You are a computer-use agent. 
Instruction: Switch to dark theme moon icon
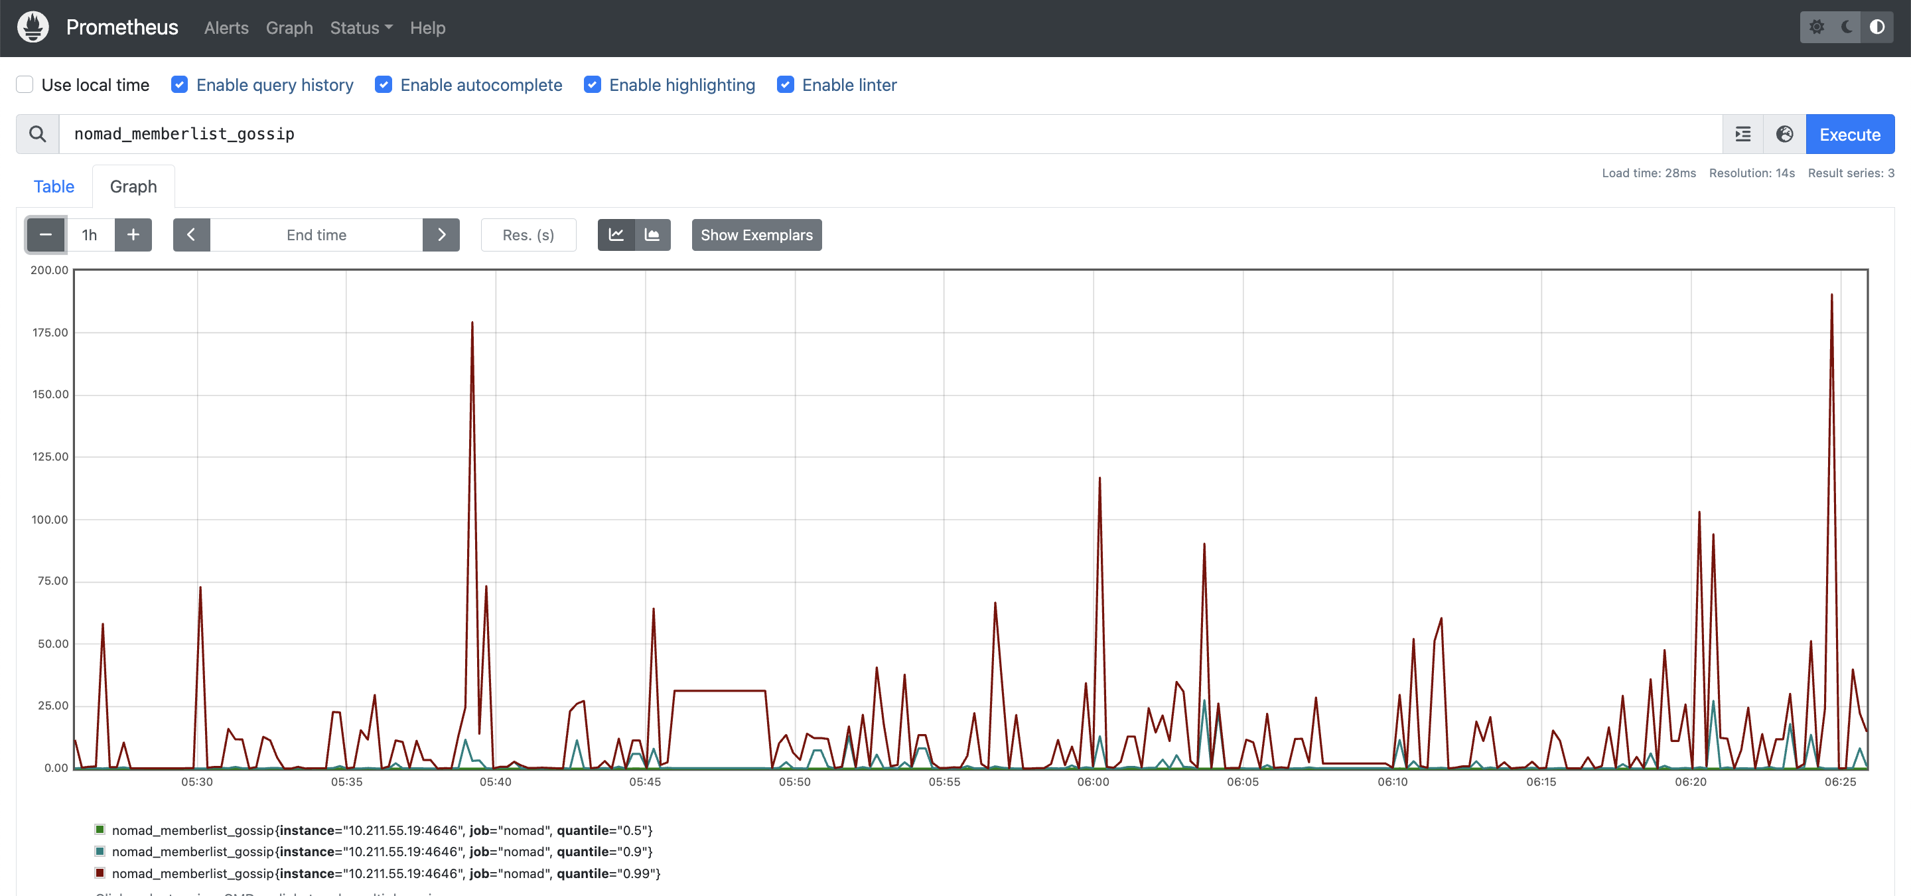pos(1847,27)
